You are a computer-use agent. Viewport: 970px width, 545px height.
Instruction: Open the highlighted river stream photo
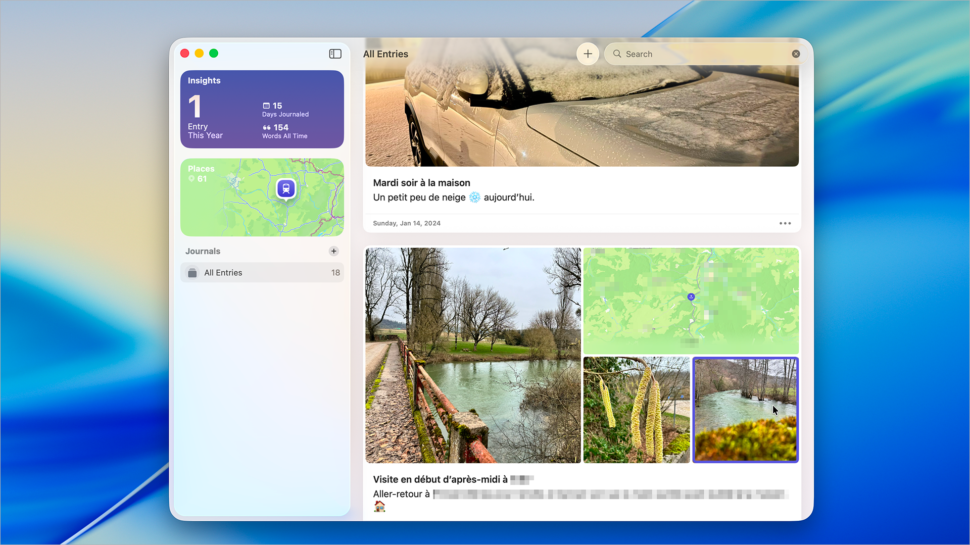[x=746, y=410]
